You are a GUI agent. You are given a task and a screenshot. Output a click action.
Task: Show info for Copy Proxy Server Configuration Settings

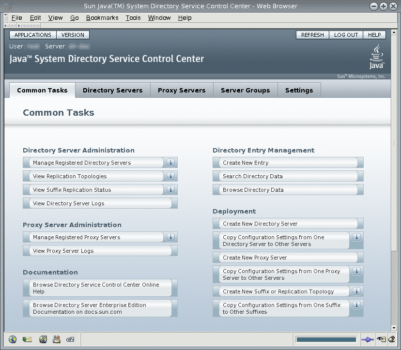click(x=356, y=271)
